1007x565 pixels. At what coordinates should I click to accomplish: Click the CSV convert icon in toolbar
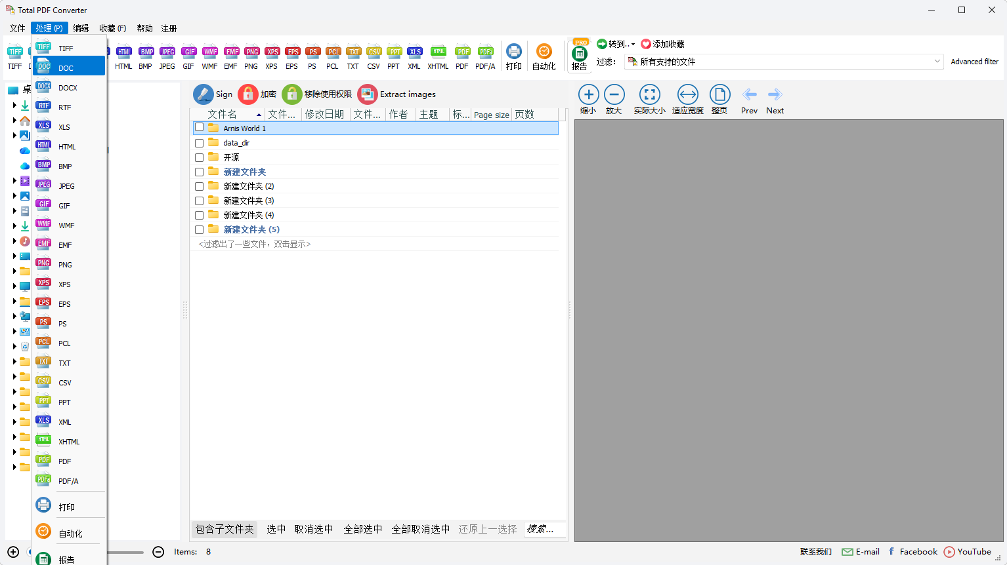(374, 52)
